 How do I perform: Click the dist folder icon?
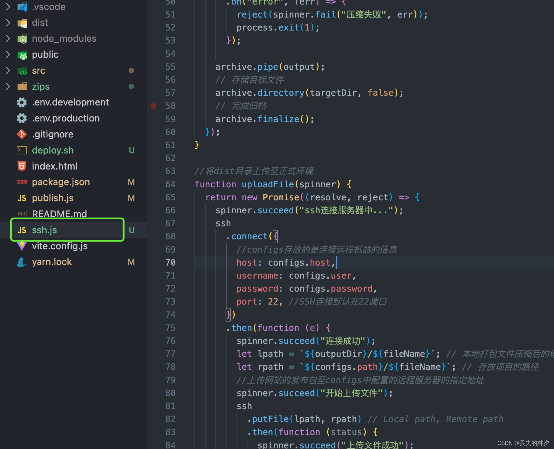(22, 23)
